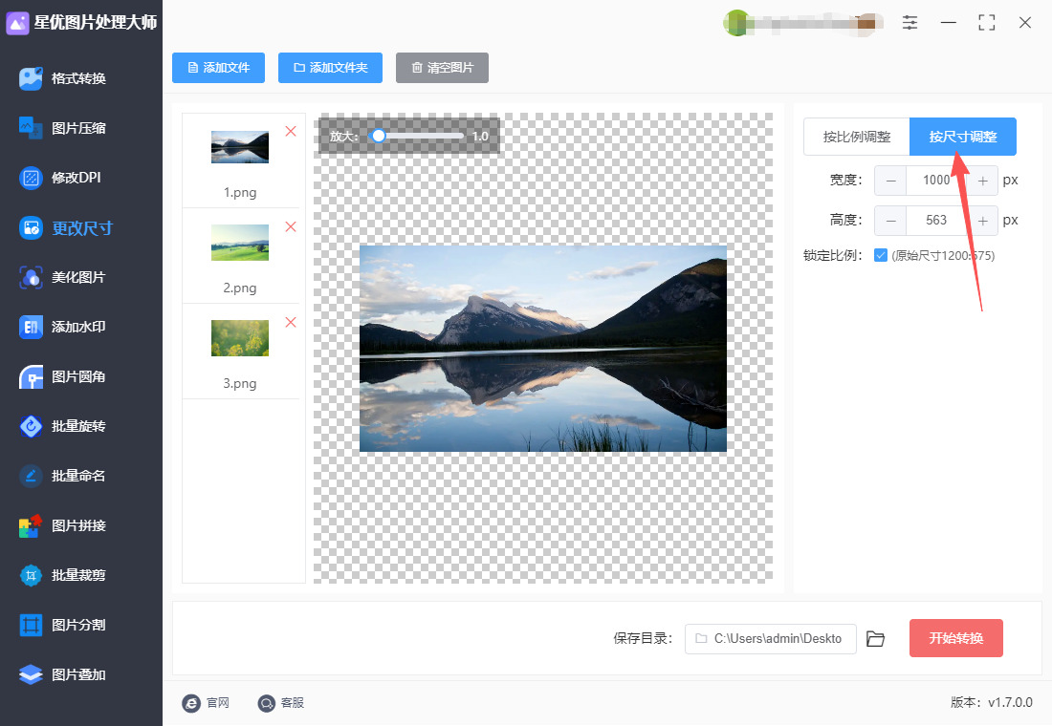The width and height of the screenshot is (1052, 726).
Task: Toggle the 锁定比例 lock ratio checkbox
Action: [881, 255]
